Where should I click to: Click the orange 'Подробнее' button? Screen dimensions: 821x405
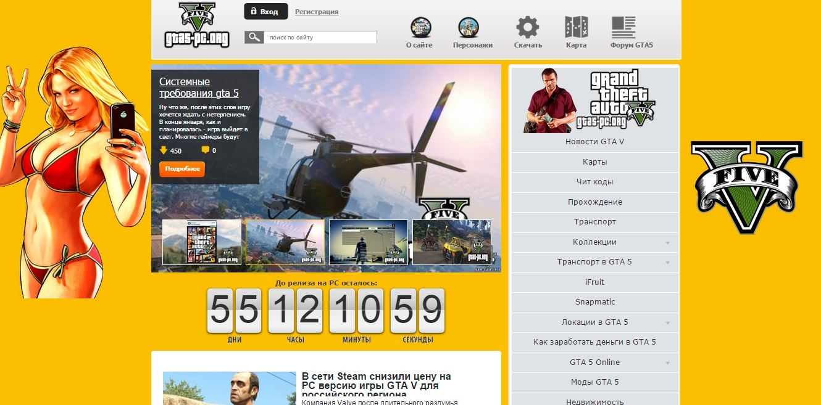(x=182, y=169)
